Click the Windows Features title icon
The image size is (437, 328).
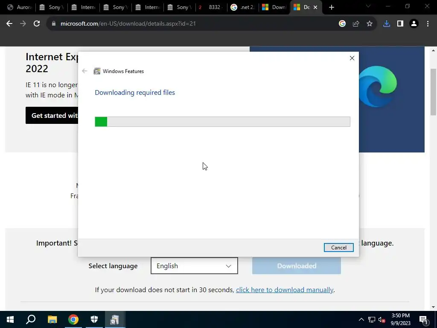pyautogui.click(x=97, y=71)
